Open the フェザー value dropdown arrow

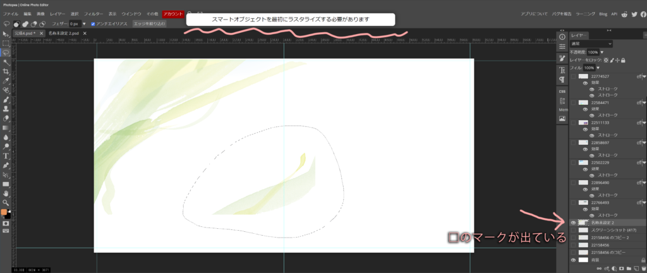pyautogui.click(x=84, y=24)
